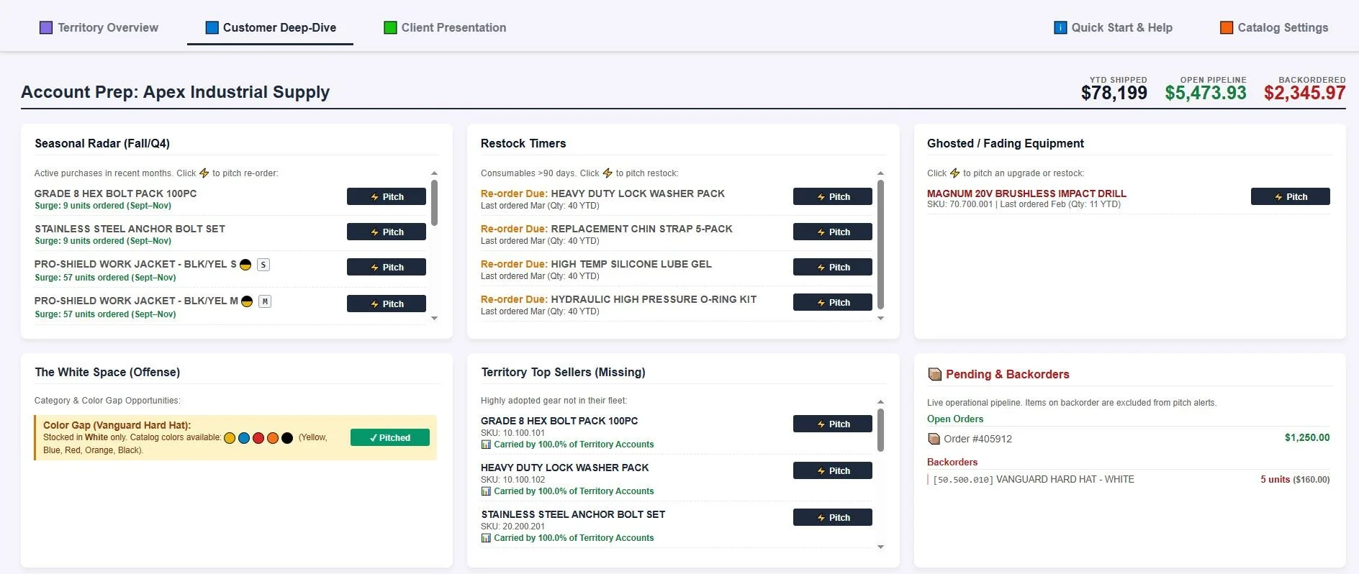Click the down arrow of Seasonal Radar scrollbar
The image size is (1359, 574).
tap(434, 318)
